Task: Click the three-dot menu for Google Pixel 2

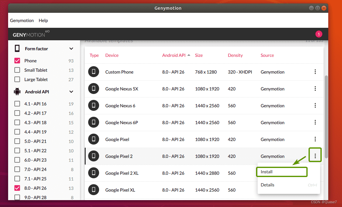Action: [x=315, y=156]
